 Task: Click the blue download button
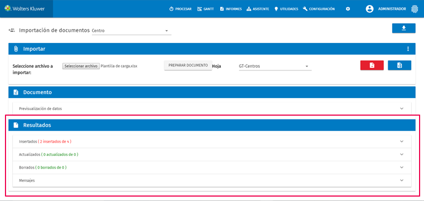tap(404, 28)
